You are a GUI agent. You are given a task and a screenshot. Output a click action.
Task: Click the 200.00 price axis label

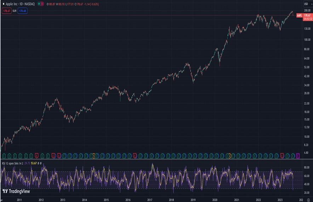pyautogui.click(x=307, y=10)
